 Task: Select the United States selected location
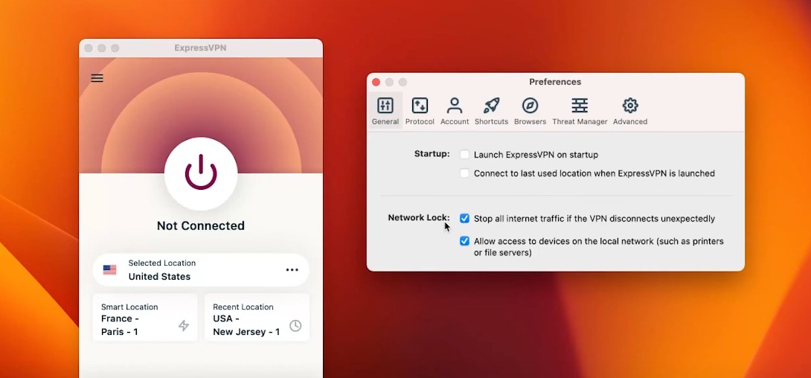click(201, 270)
